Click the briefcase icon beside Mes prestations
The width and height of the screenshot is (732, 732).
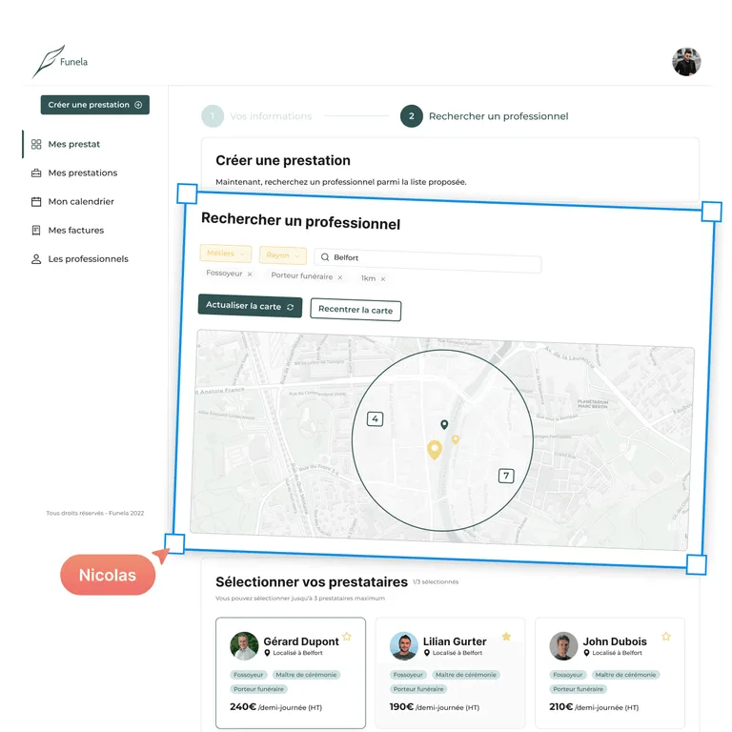[x=36, y=173]
